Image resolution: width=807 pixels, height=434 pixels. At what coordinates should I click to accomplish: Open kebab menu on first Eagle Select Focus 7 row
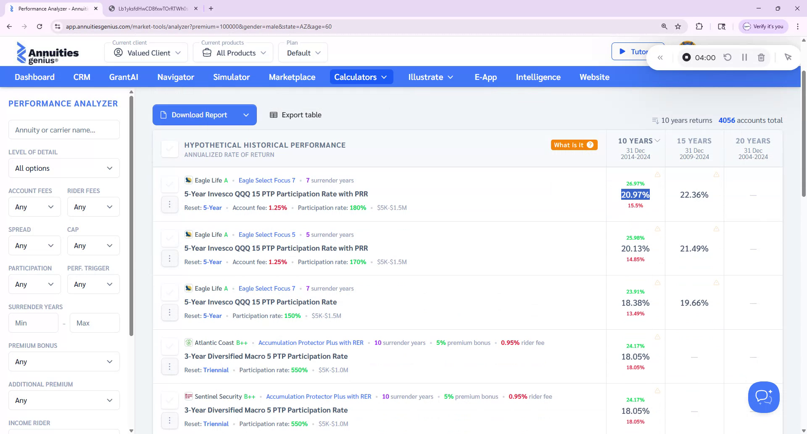point(170,204)
